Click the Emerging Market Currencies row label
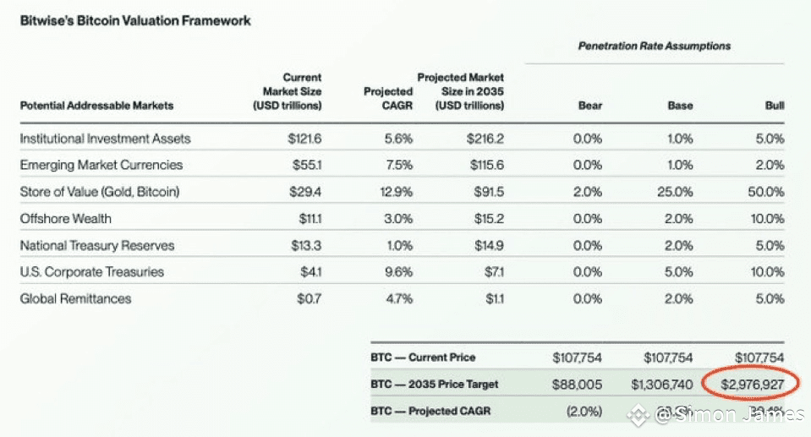 pos(101,165)
